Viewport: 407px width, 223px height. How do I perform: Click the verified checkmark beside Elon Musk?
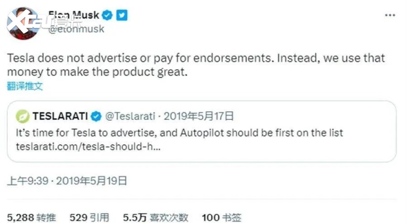point(107,15)
